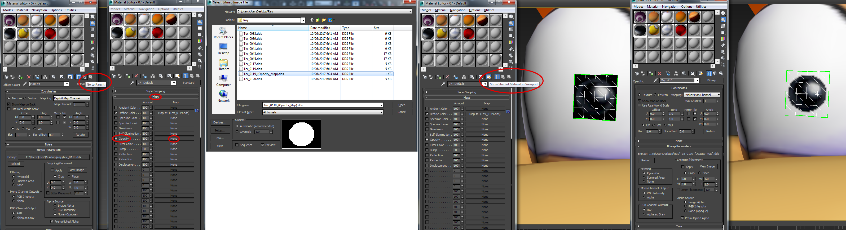The width and height of the screenshot is (846, 230).
Task: Open Network location in Select Bitmap dialog
Action: click(223, 96)
